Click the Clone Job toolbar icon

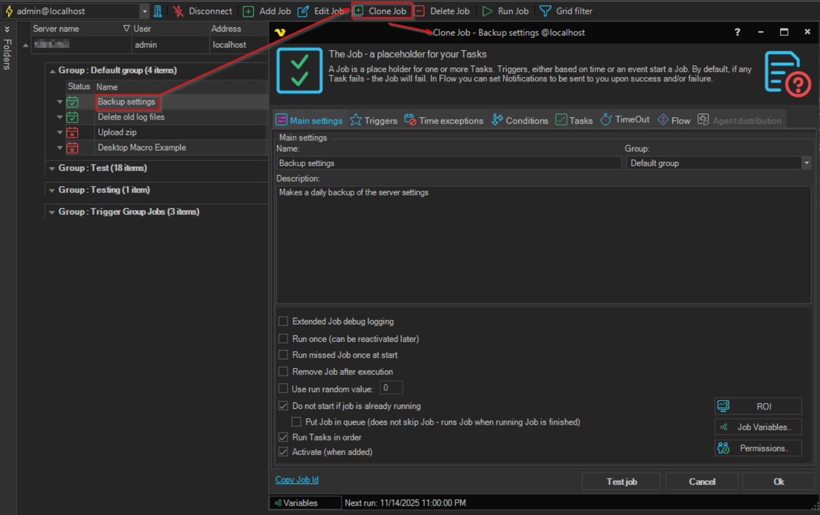[359, 11]
